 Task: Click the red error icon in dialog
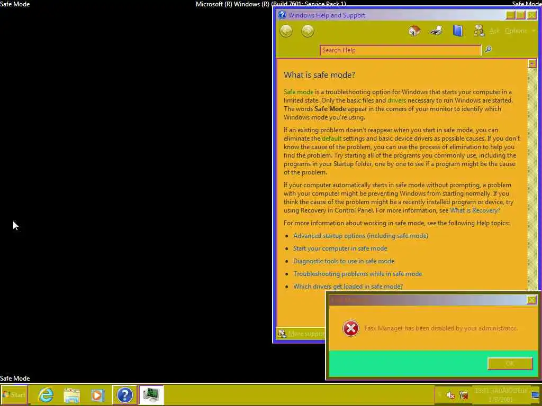(x=350, y=328)
